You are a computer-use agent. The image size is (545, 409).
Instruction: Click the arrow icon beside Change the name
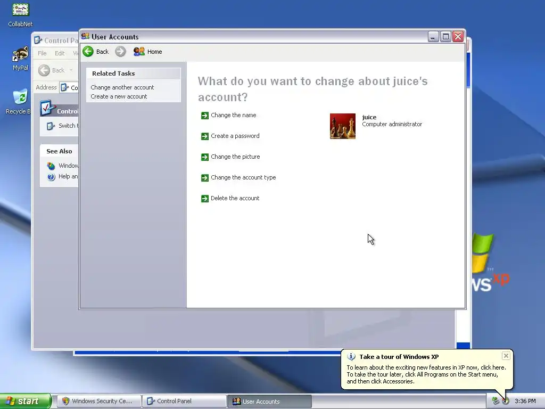click(x=205, y=116)
